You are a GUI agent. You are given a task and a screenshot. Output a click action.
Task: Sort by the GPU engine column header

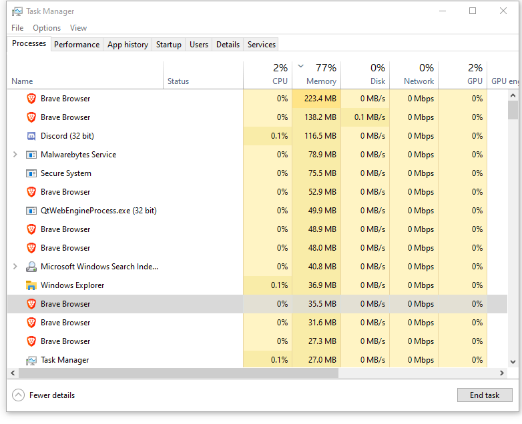(503, 75)
